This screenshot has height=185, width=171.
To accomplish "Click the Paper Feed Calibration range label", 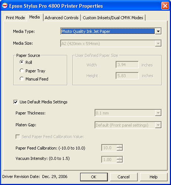I will point(50,148).
